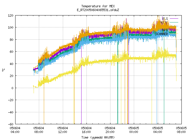Click the yellow SCANNER legend line sample

tap(174, 34)
